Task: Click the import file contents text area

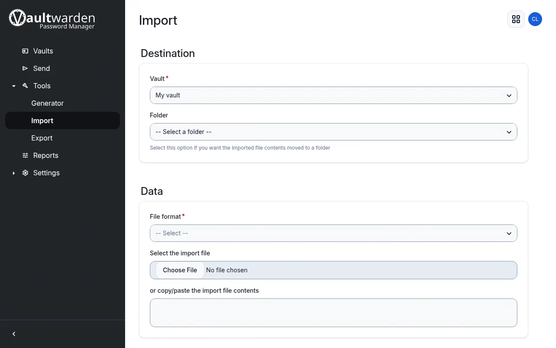Action: [334, 313]
